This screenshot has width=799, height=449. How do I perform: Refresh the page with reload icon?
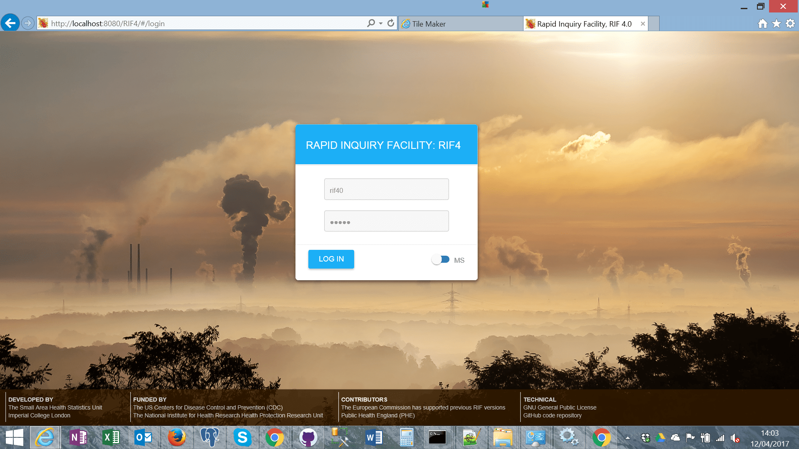tap(391, 23)
